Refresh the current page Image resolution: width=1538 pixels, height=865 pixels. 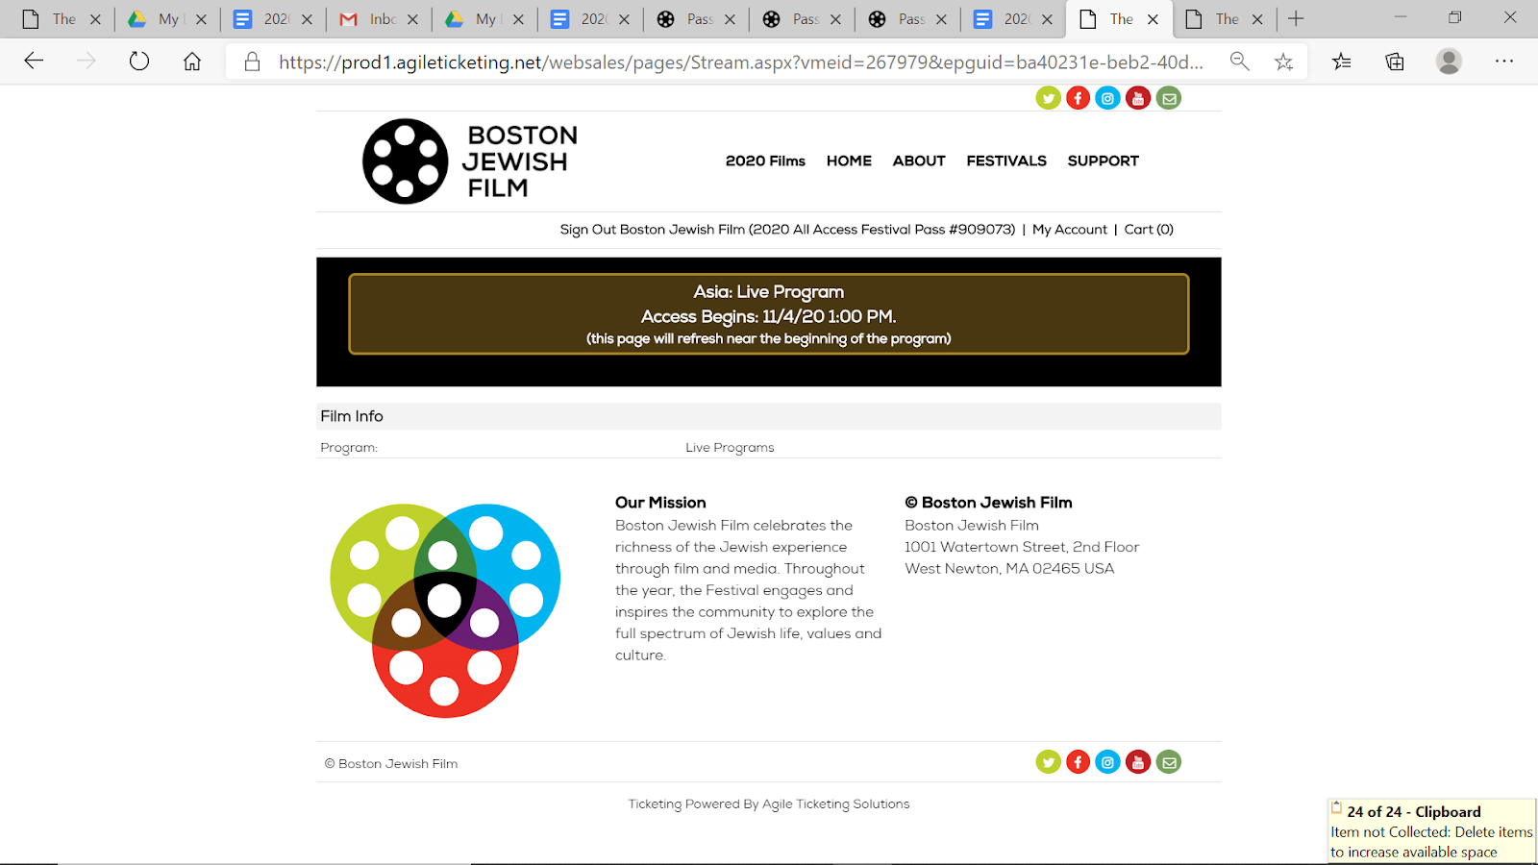coord(139,62)
